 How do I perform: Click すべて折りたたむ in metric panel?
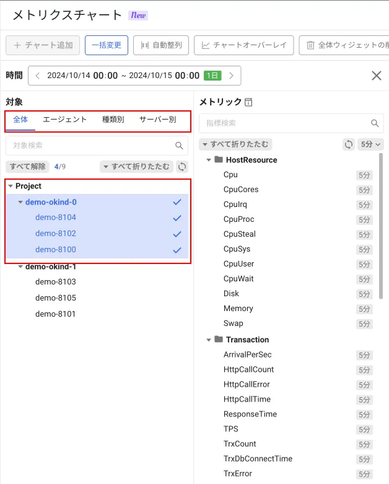pos(235,144)
